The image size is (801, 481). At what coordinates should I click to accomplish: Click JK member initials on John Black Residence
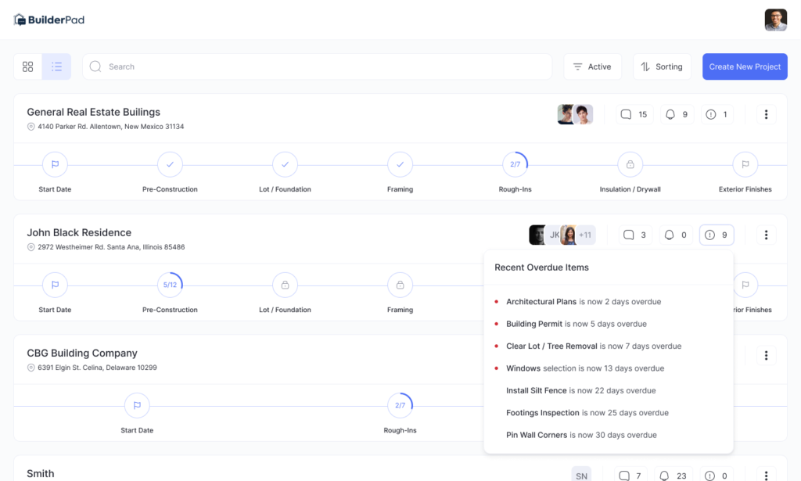pos(555,235)
